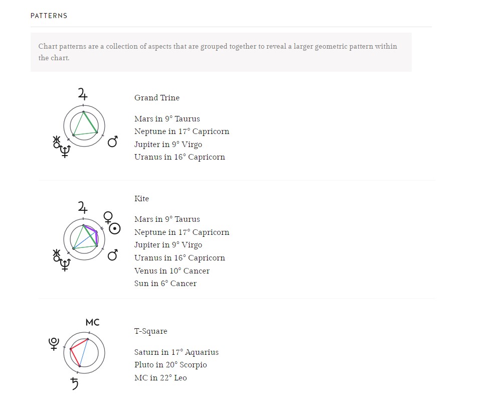This screenshot has height=402, width=487.
Task: Click the Mars glyph beside the Kite diagram
Action: (113, 255)
